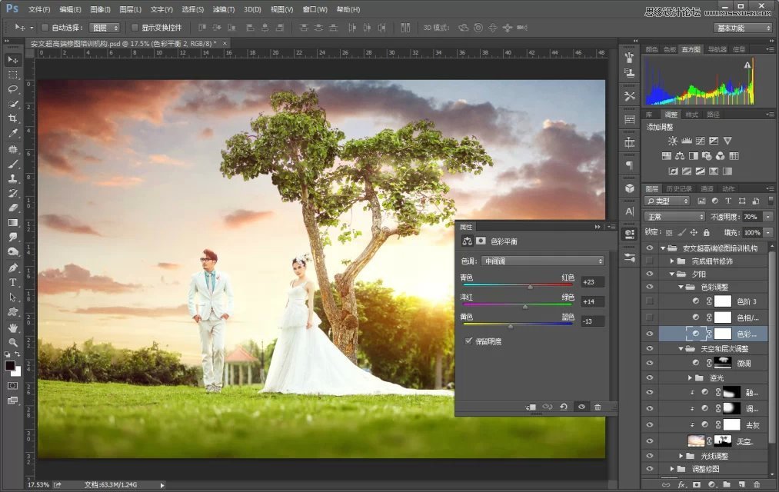The image size is (779, 492).
Task: Add a Curves adjustment from the Adjustments panel
Action: coord(700,141)
